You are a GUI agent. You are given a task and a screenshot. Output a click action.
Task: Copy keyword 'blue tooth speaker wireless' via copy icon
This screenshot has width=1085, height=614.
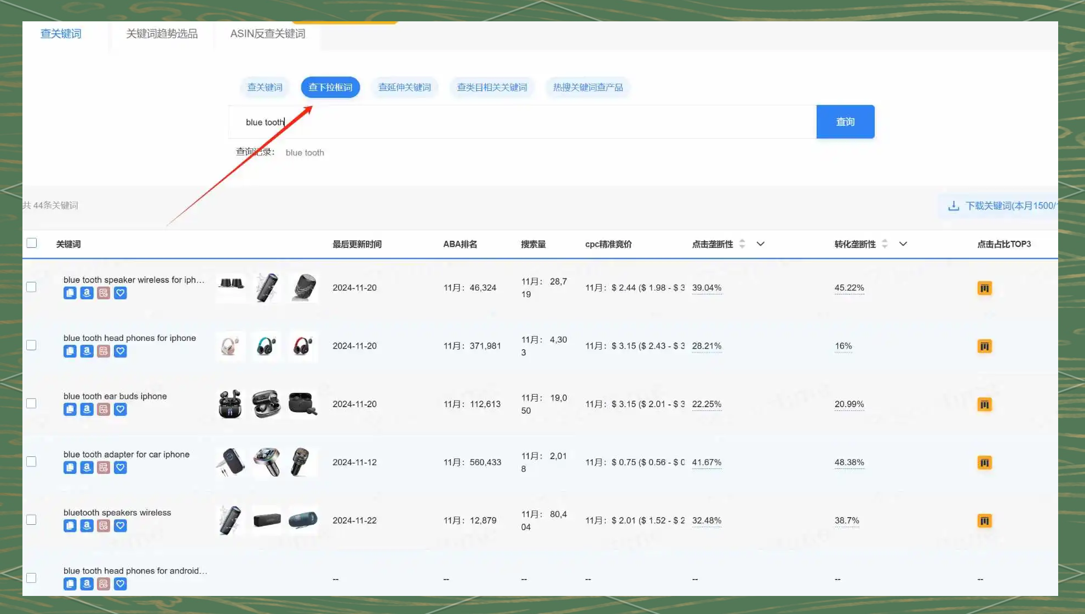click(x=70, y=293)
